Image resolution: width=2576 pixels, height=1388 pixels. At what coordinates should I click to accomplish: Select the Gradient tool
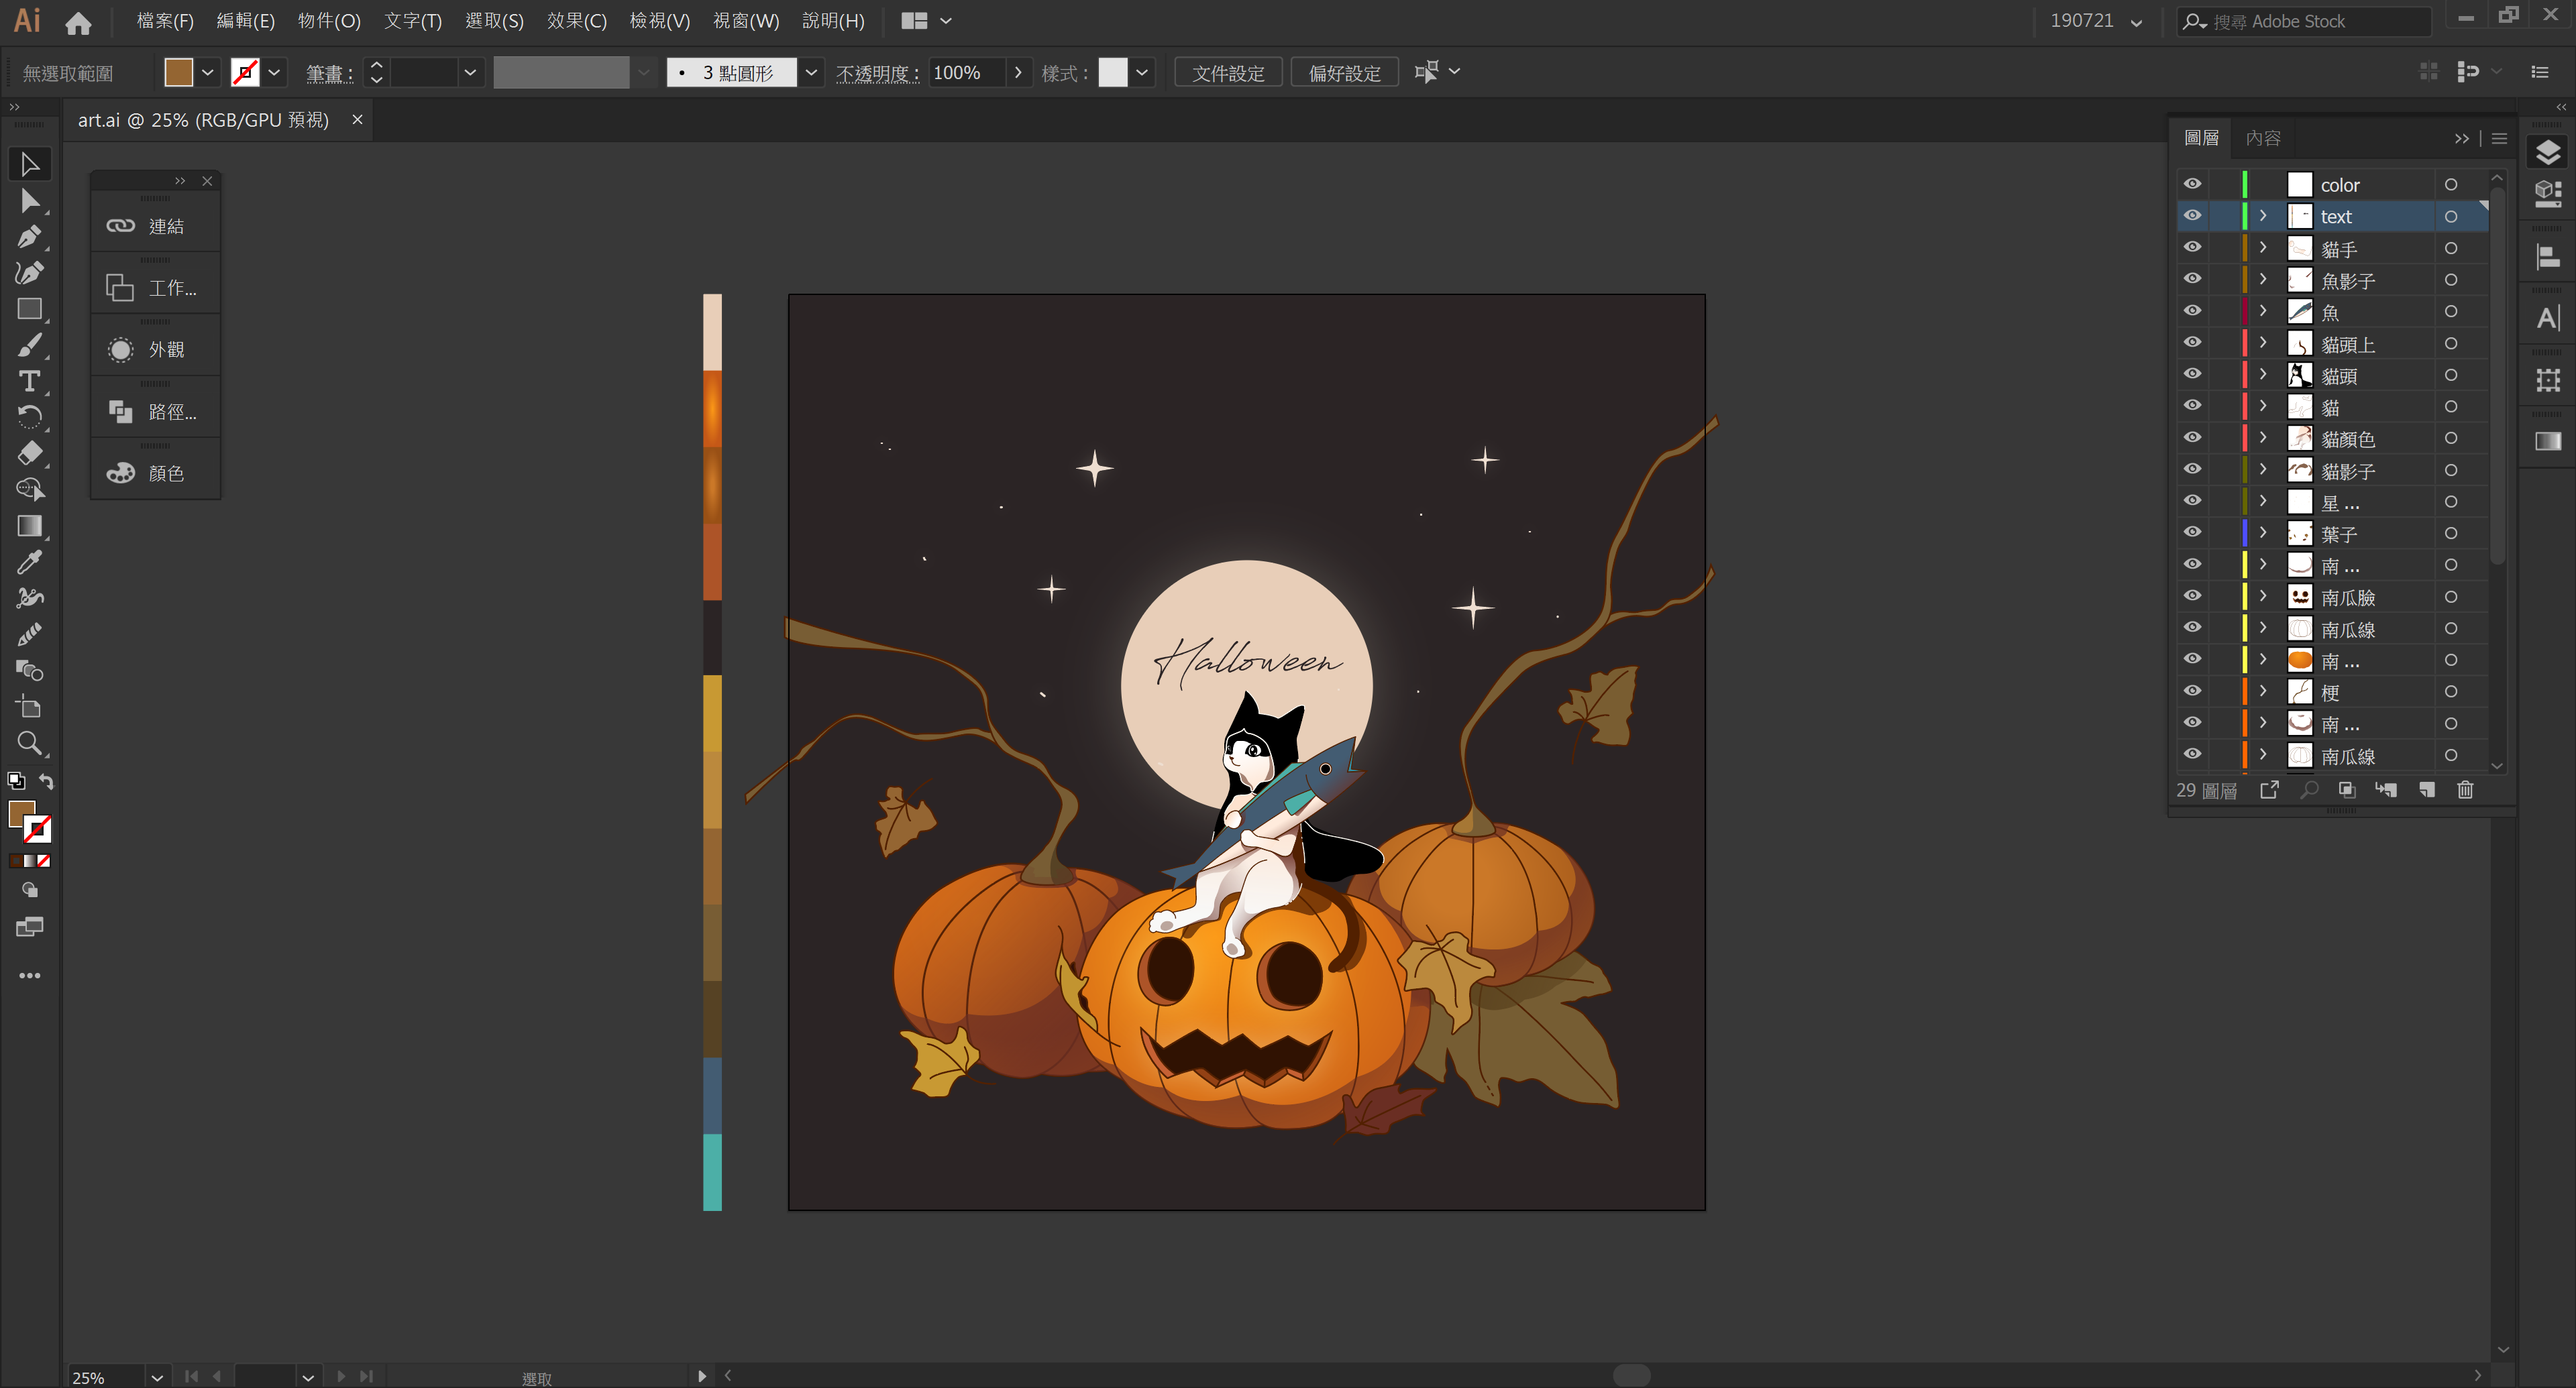coord(29,526)
